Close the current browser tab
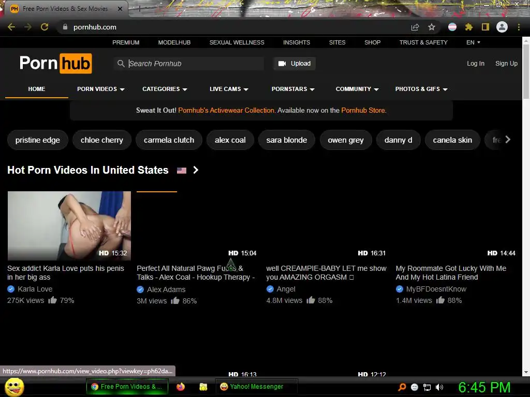 [120, 9]
